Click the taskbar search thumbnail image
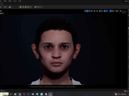 pos(4,94)
